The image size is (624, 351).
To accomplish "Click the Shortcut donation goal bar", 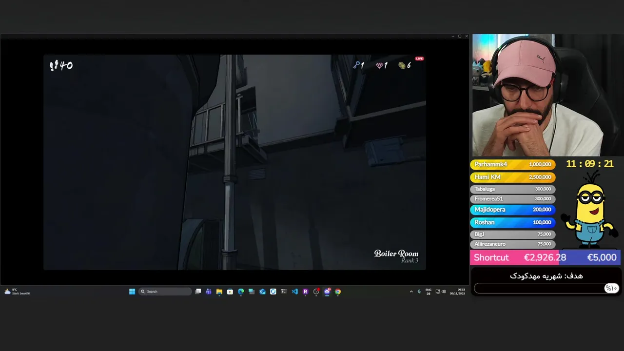I will (545, 257).
